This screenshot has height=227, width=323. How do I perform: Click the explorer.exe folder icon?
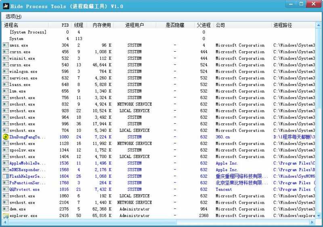point(6,216)
